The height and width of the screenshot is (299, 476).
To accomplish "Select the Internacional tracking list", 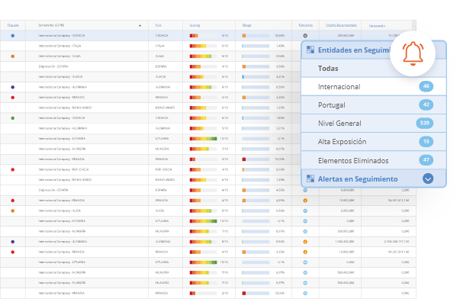I will (373, 86).
